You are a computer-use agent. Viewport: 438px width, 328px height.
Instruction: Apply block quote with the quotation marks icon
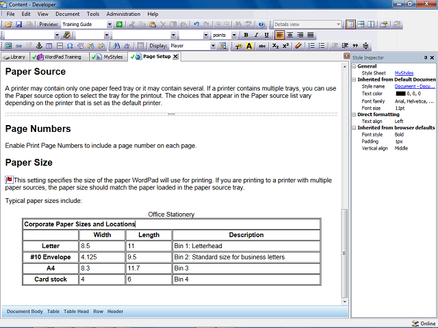(355, 46)
